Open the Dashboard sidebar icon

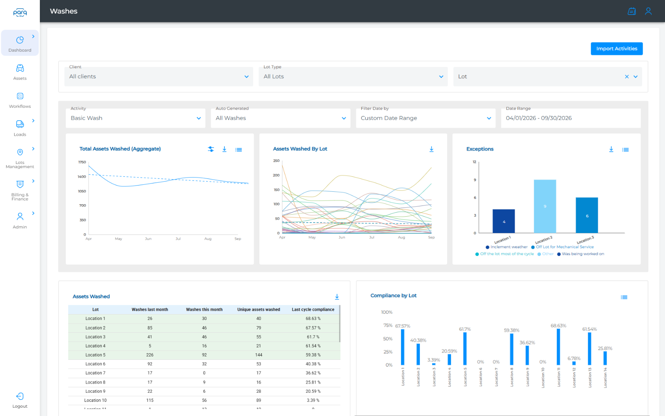pyautogui.click(x=20, y=40)
